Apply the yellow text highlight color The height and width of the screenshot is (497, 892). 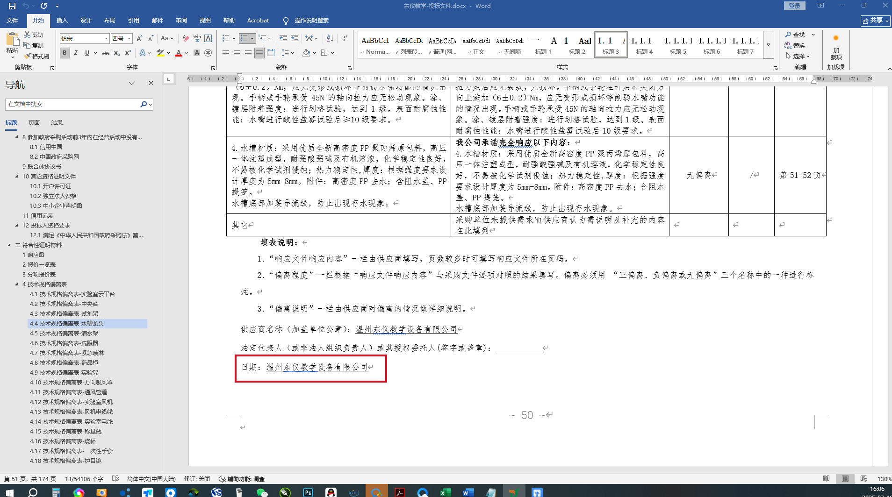point(160,53)
